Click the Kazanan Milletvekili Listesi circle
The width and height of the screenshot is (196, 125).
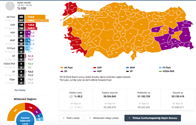25,120
